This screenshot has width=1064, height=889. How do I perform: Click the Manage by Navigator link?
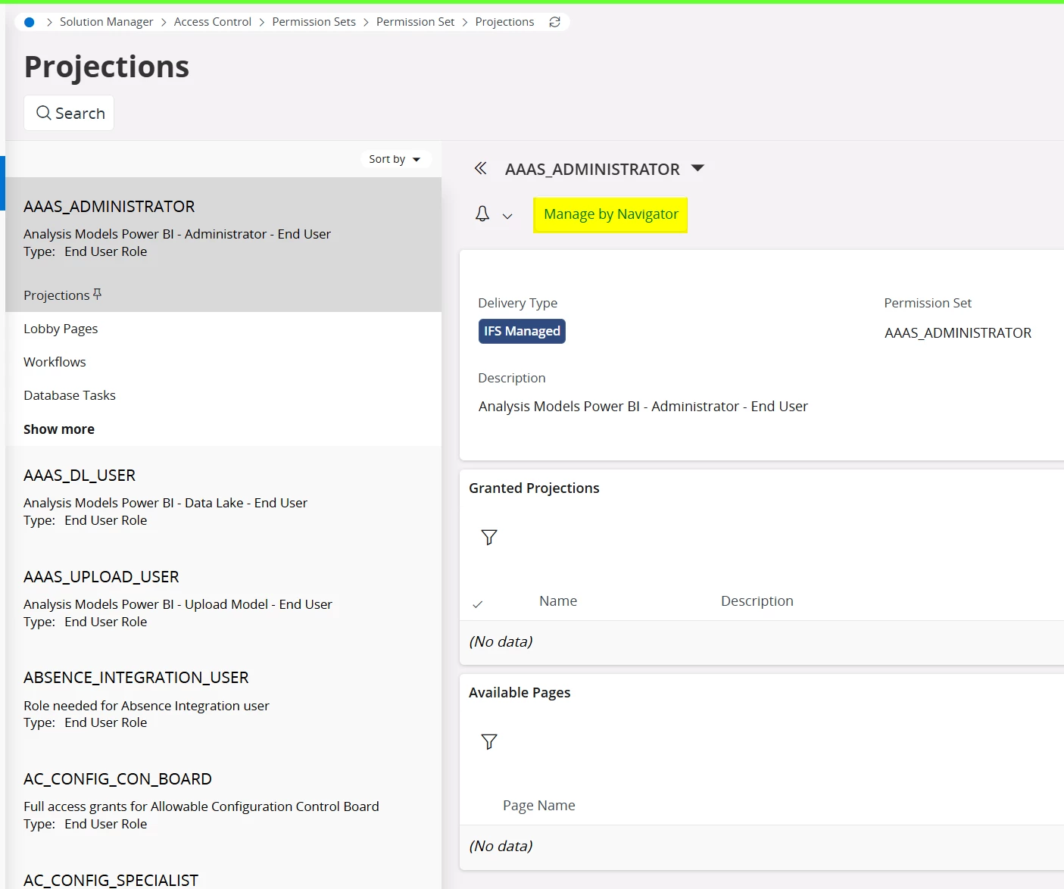[610, 214]
